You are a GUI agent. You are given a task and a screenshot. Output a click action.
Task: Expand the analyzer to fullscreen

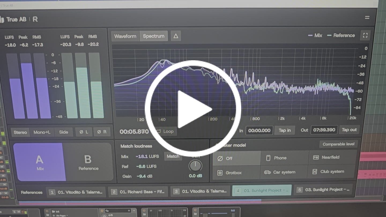(365, 35)
